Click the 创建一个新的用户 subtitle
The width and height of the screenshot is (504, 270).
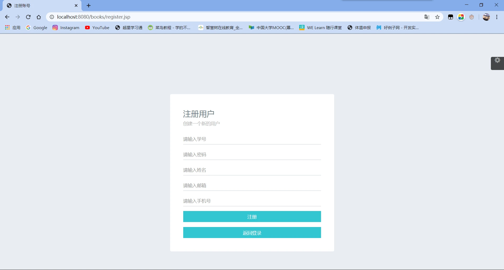201,124
